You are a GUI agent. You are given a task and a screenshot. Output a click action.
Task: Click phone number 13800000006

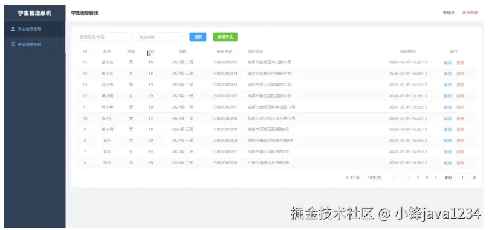pos(224,163)
